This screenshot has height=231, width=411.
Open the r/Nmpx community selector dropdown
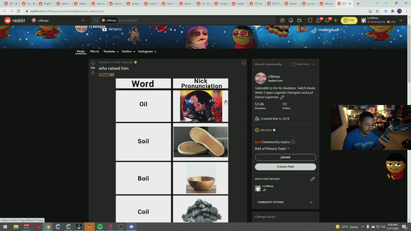pyautogui.click(x=58, y=21)
